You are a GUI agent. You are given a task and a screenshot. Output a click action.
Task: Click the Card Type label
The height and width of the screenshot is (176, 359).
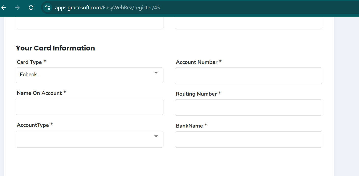tap(31, 62)
